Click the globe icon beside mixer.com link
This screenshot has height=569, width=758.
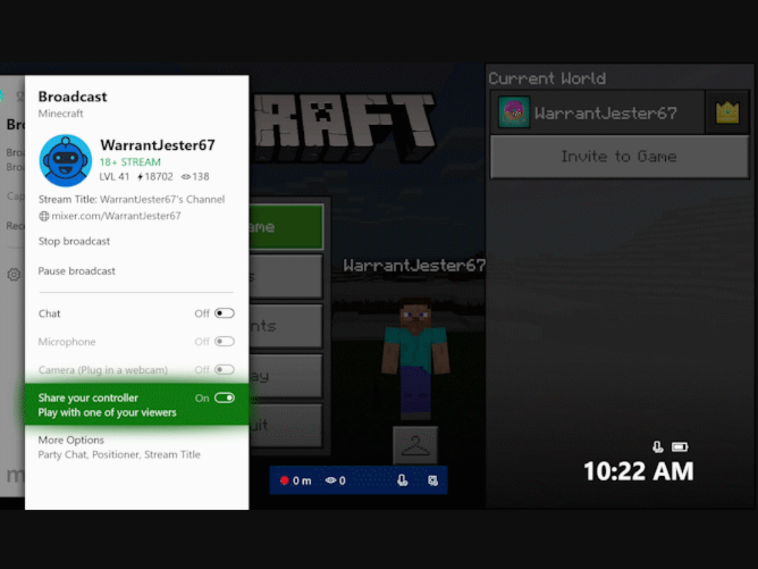[x=44, y=216]
